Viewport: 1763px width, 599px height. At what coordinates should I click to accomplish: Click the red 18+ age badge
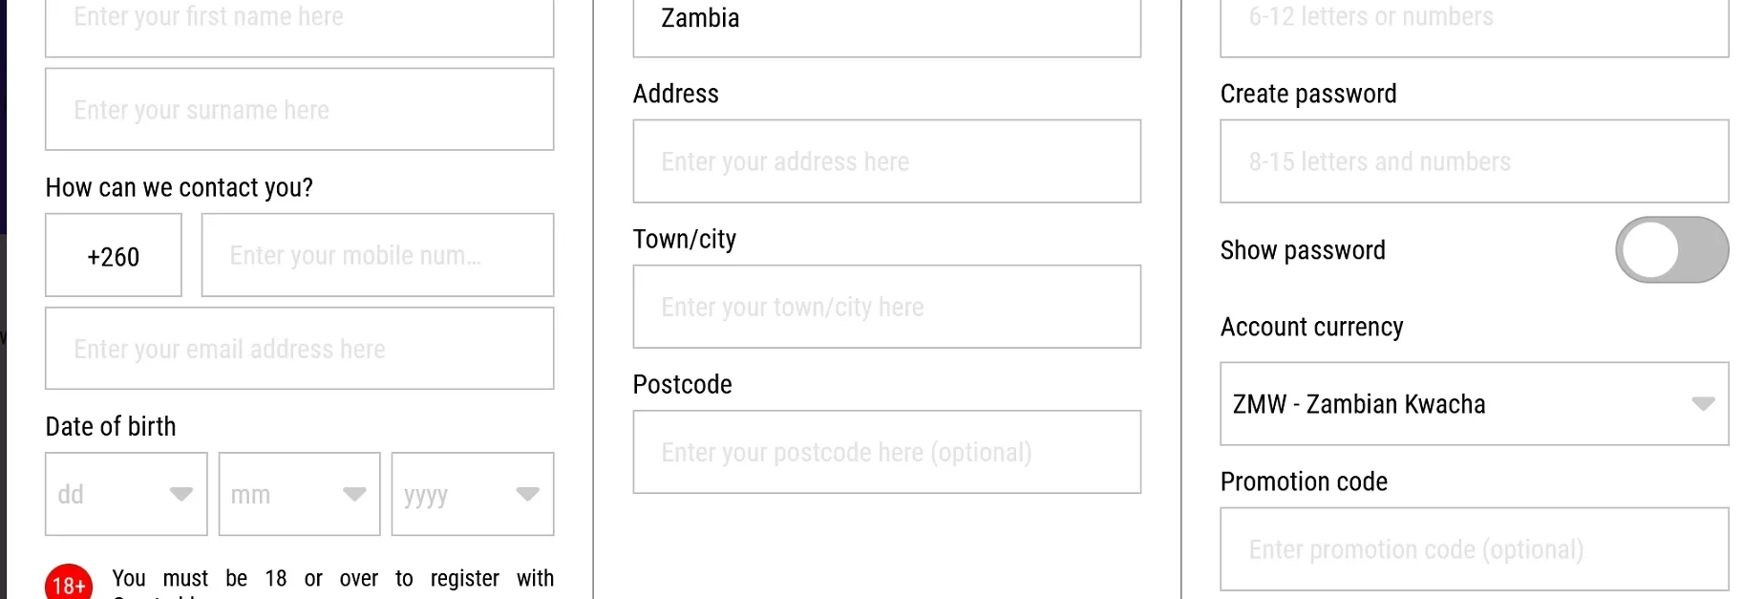point(69,582)
